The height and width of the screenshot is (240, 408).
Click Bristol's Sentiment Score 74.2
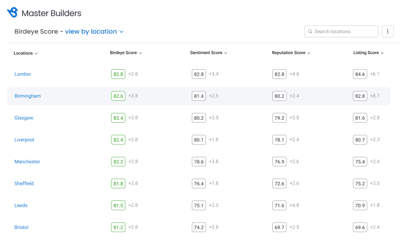[199, 227]
